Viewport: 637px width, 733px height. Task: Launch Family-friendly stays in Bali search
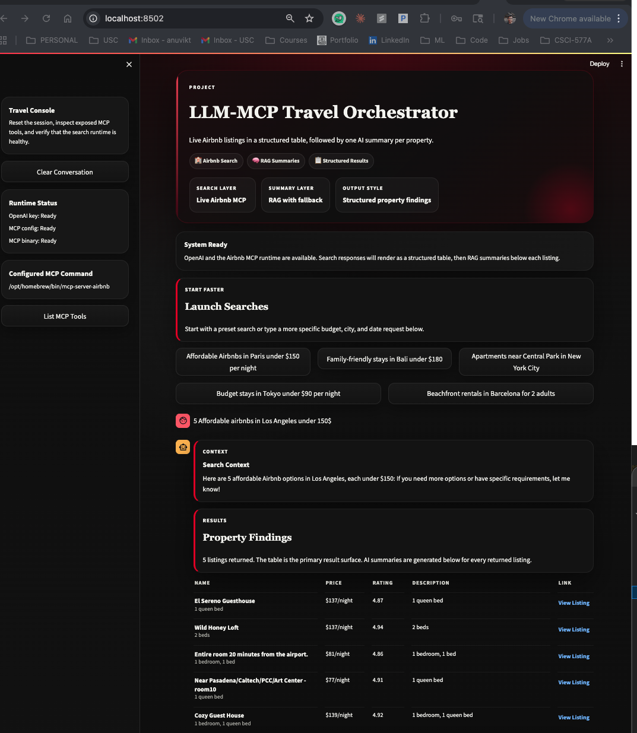point(385,359)
